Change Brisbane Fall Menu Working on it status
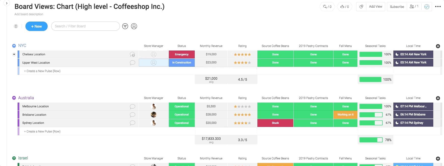 (345, 114)
